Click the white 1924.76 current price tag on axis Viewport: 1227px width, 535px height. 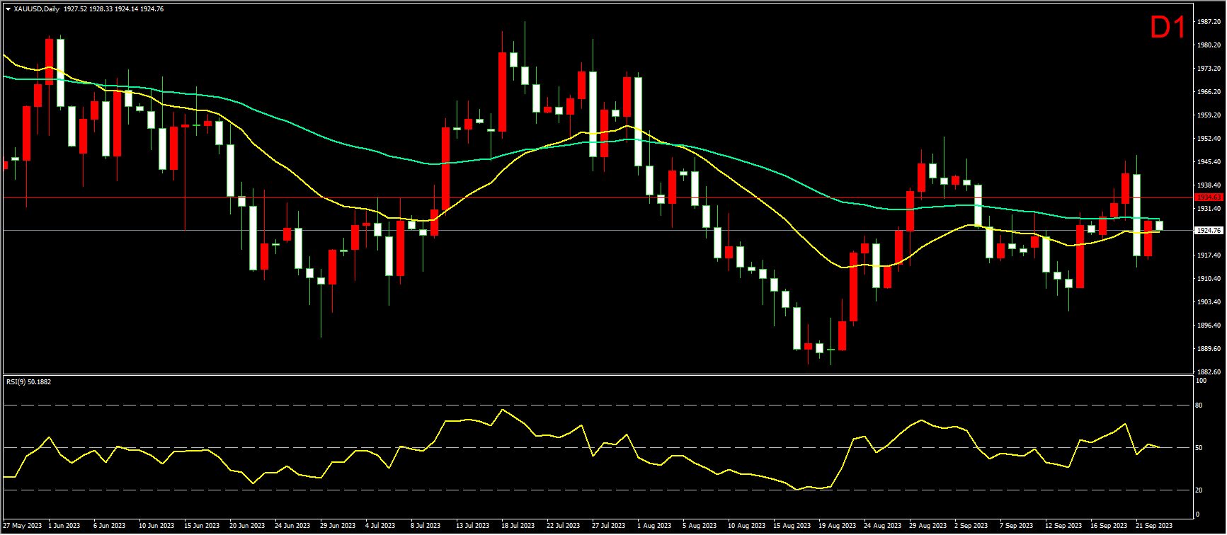point(1208,231)
